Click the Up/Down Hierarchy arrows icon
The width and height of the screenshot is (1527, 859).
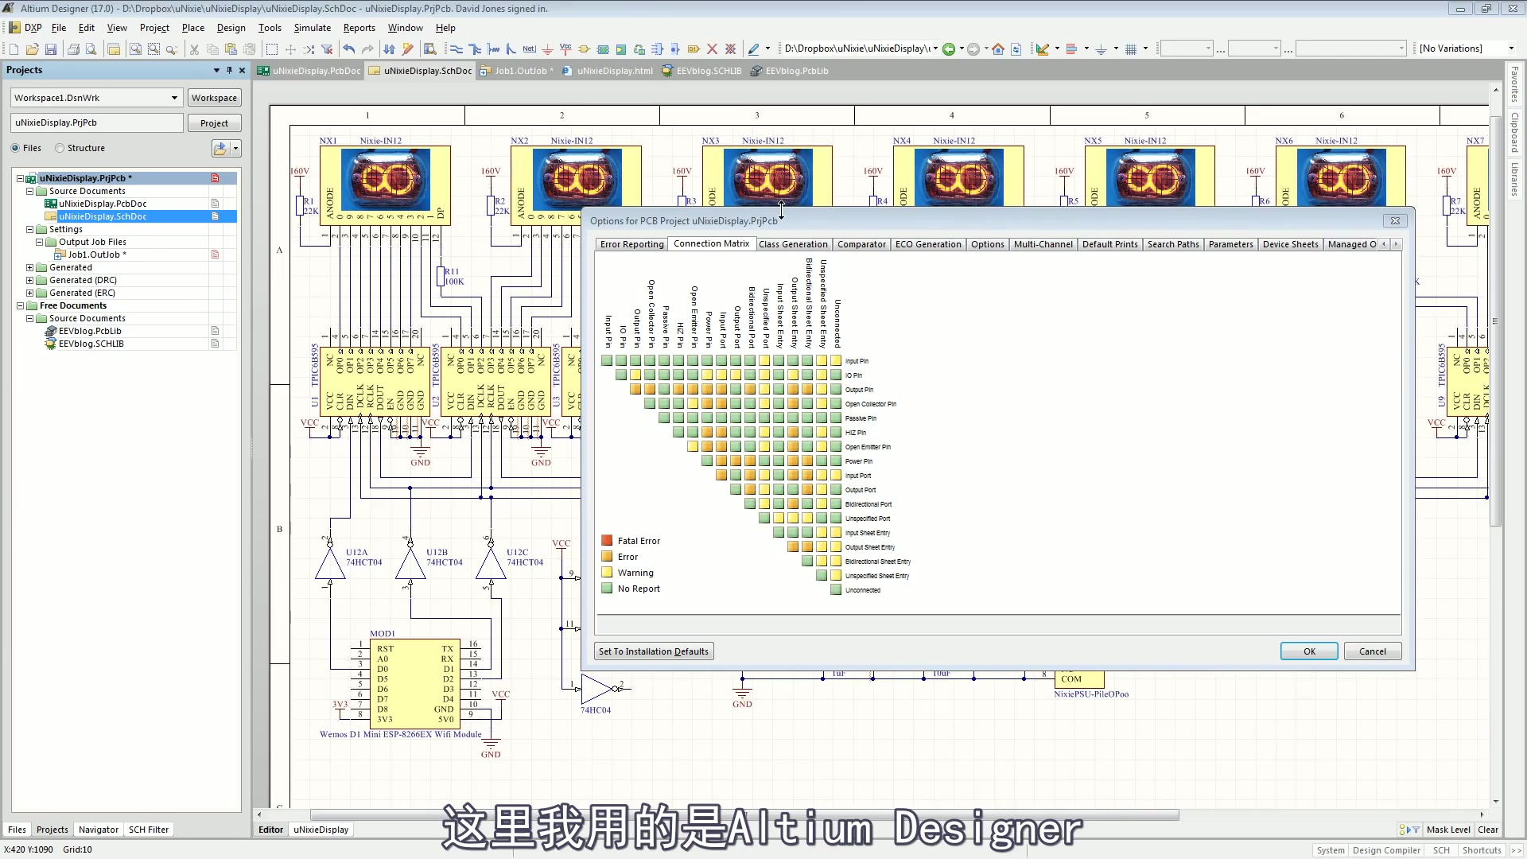coord(389,49)
